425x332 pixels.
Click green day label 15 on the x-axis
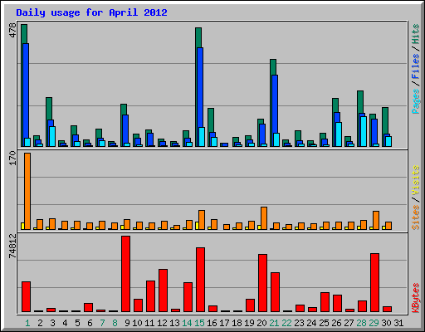pos(199,323)
